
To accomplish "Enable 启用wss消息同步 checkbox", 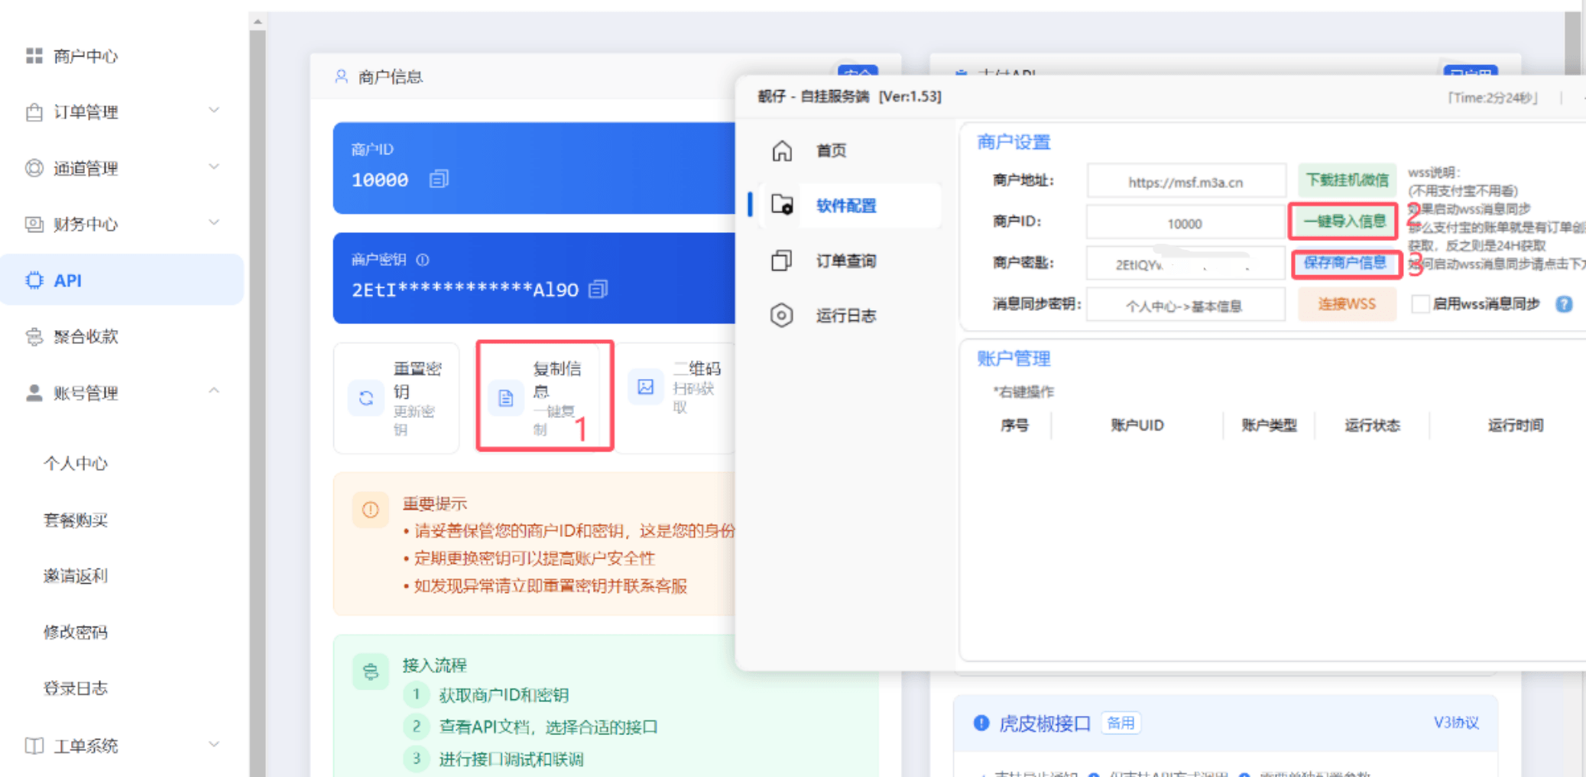I will click(1420, 304).
